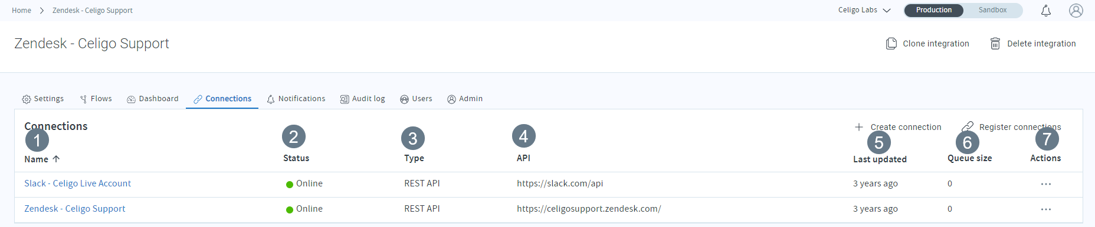
Task: Open the user account profile icon
Action: (1076, 11)
